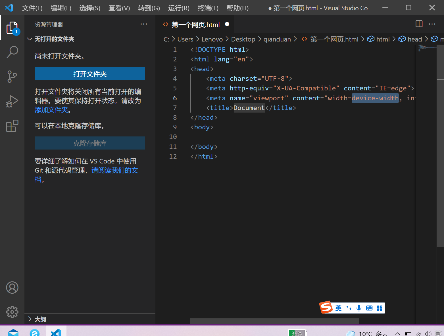Click the battery icon in system tray
Screen dimensions: 444x336
pyautogui.click(x=408, y=334)
